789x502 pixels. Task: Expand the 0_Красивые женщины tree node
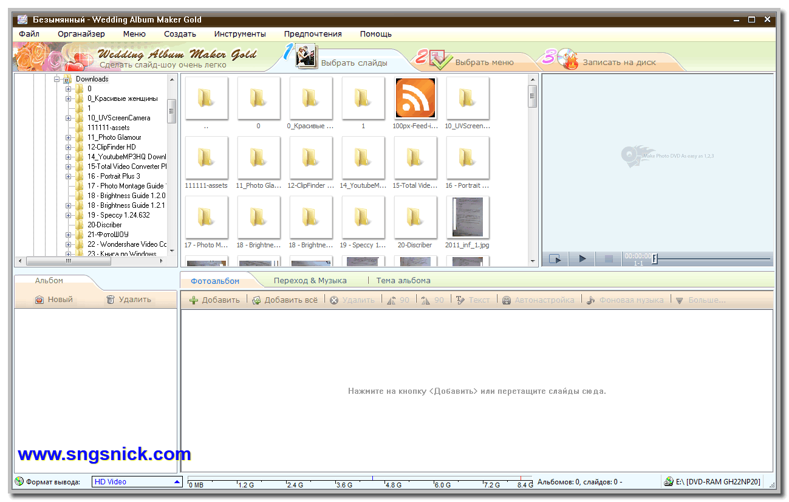pyautogui.click(x=69, y=98)
